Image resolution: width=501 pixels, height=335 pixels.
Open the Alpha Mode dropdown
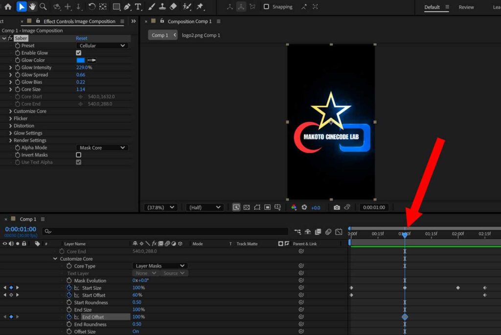pos(102,148)
